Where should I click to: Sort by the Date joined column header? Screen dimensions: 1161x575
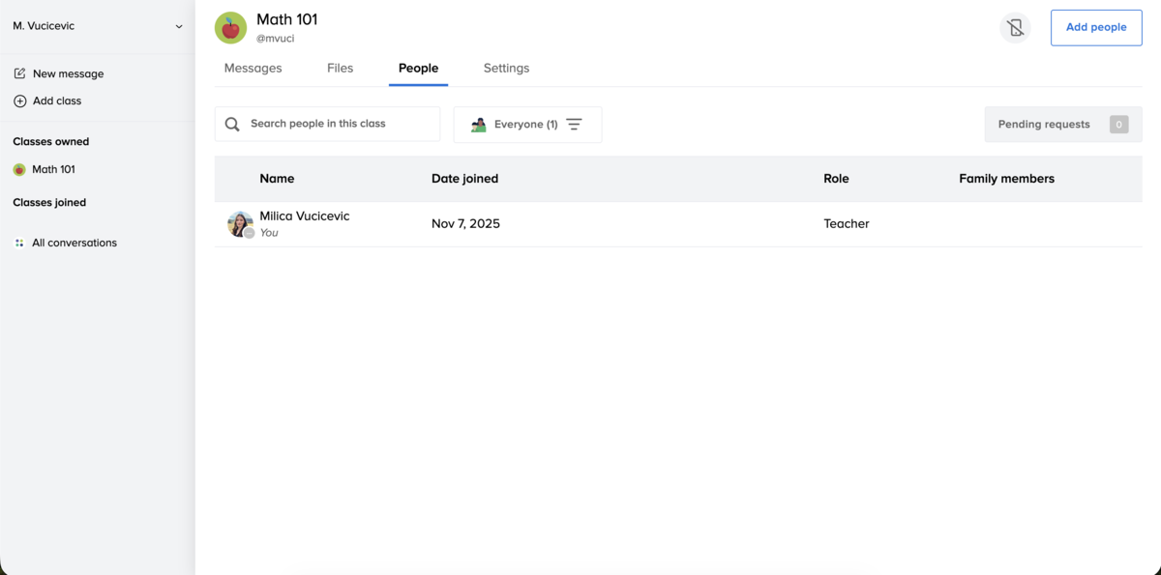click(x=464, y=179)
